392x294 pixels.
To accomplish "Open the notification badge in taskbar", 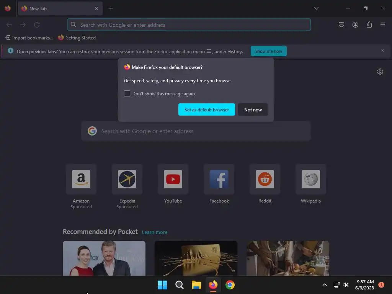I will (x=381, y=285).
